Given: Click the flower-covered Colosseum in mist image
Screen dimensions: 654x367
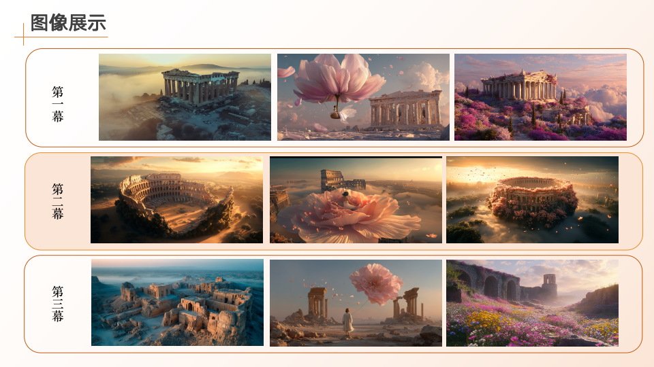Looking at the screenshot, I should (x=532, y=200).
